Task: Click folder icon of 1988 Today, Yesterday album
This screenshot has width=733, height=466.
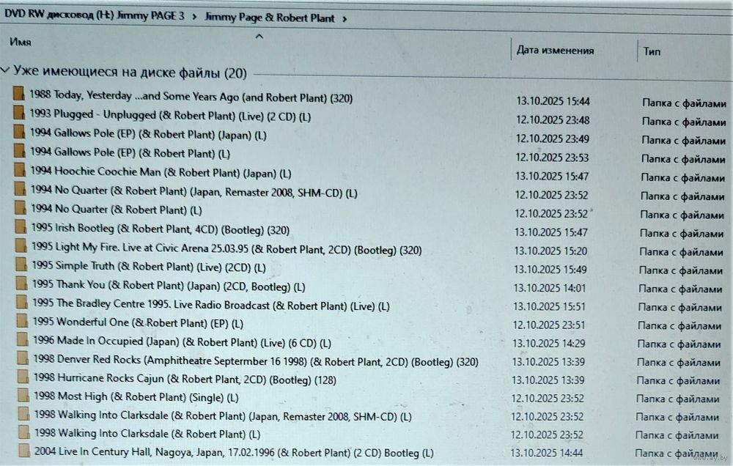Action: pyautogui.click(x=20, y=95)
